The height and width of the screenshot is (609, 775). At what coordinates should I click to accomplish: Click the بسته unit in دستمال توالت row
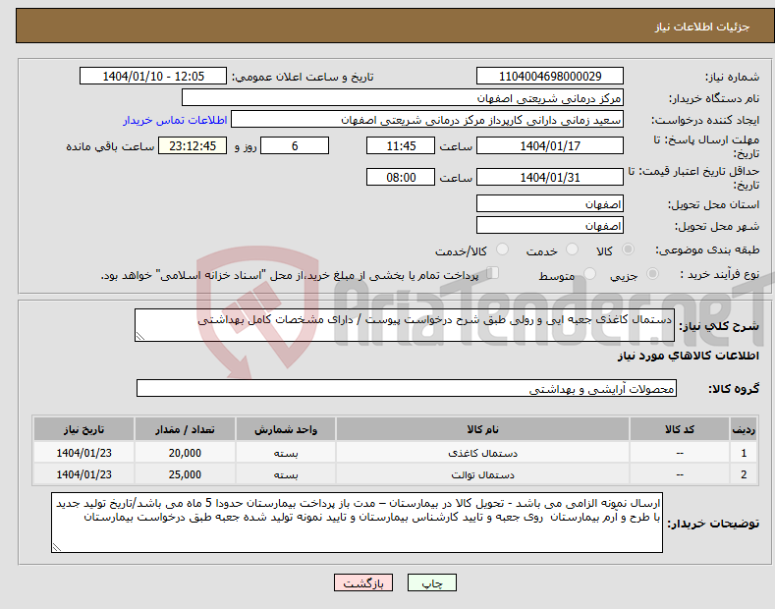tap(286, 474)
